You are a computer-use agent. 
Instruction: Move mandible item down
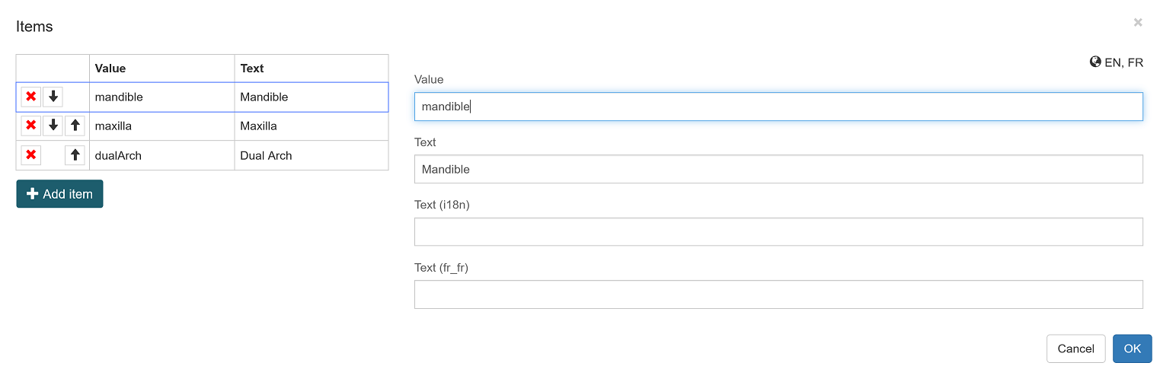pyautogui.click(x=53, y=97)
